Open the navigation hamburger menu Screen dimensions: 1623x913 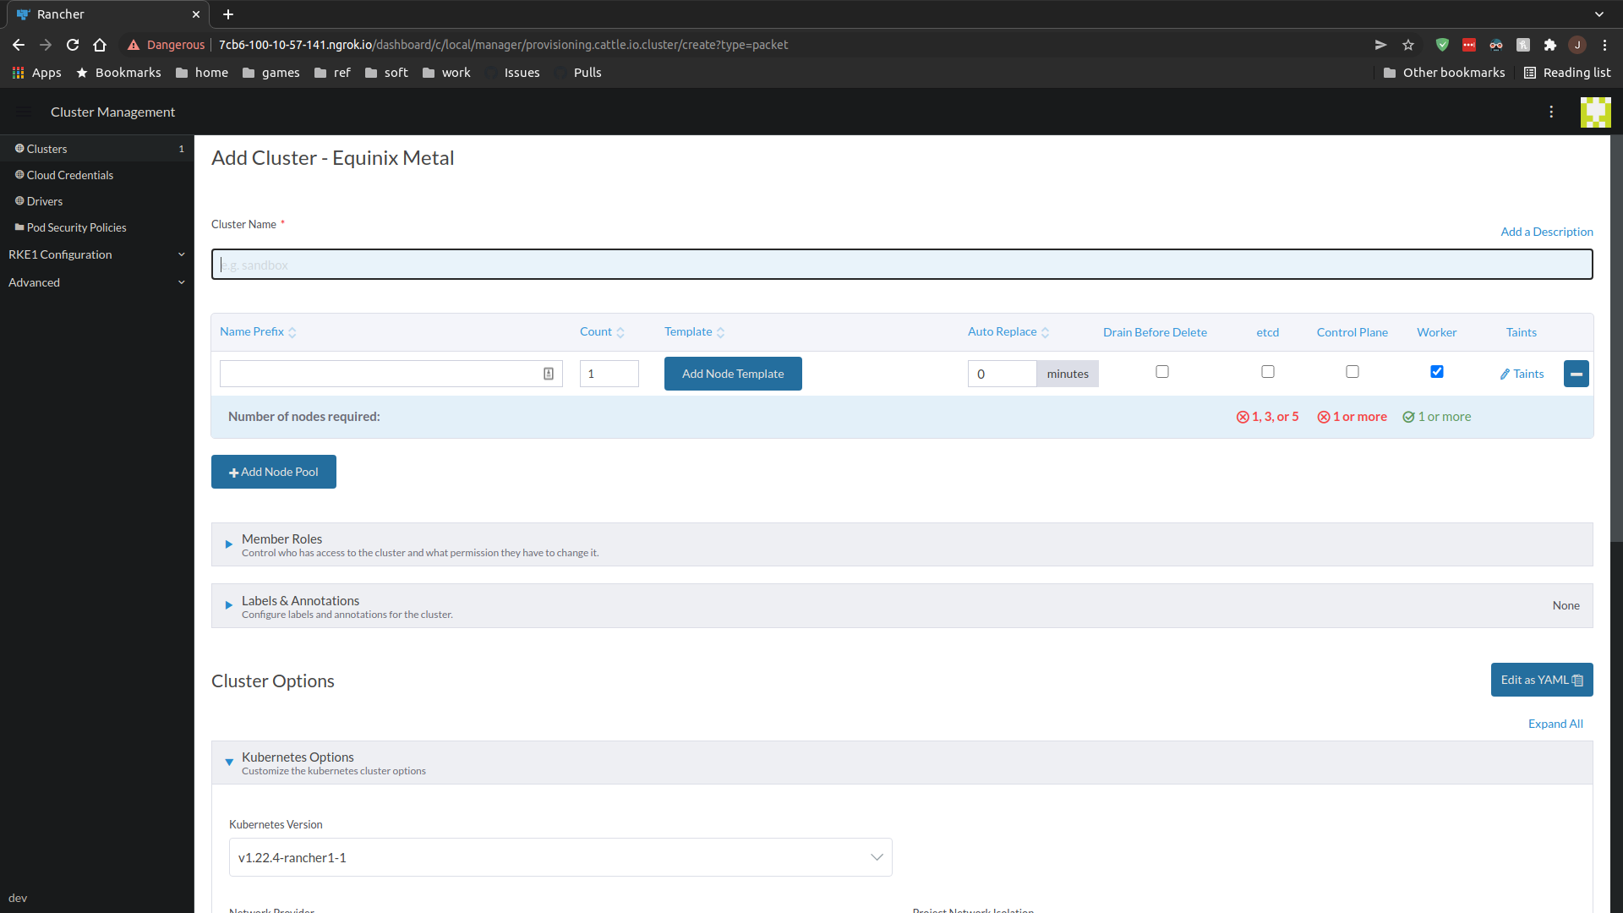23,112
